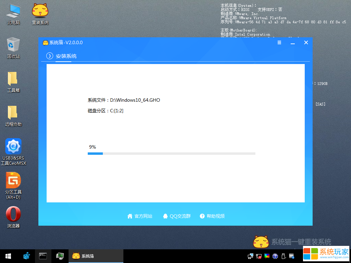Image resolution: width=351 pixels, height=263 pixels.
Task: Click the blue help question tray icon
Action: [x=275, y=256]
